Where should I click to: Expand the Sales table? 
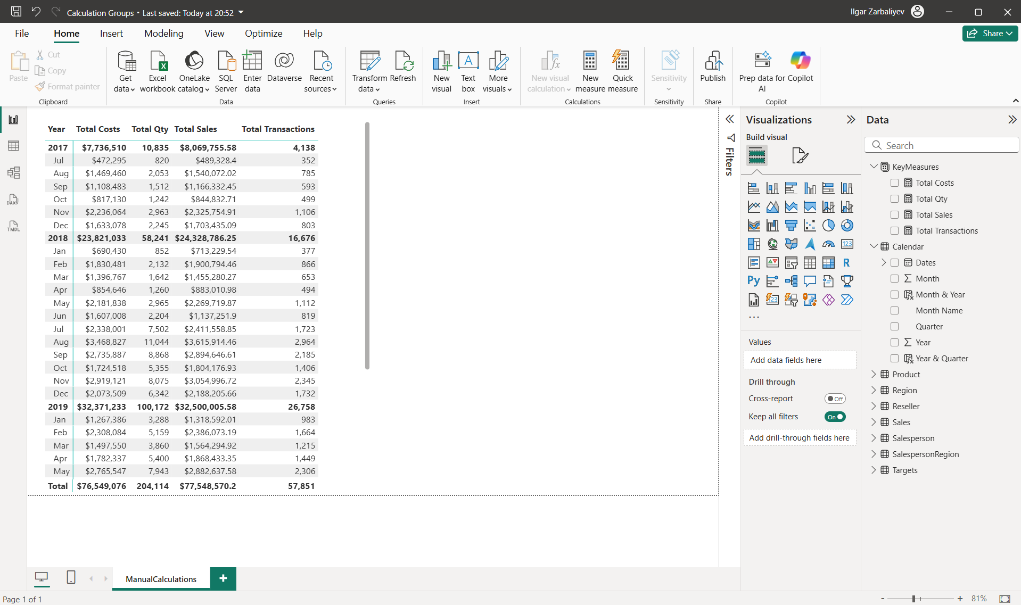click(873, 422)
